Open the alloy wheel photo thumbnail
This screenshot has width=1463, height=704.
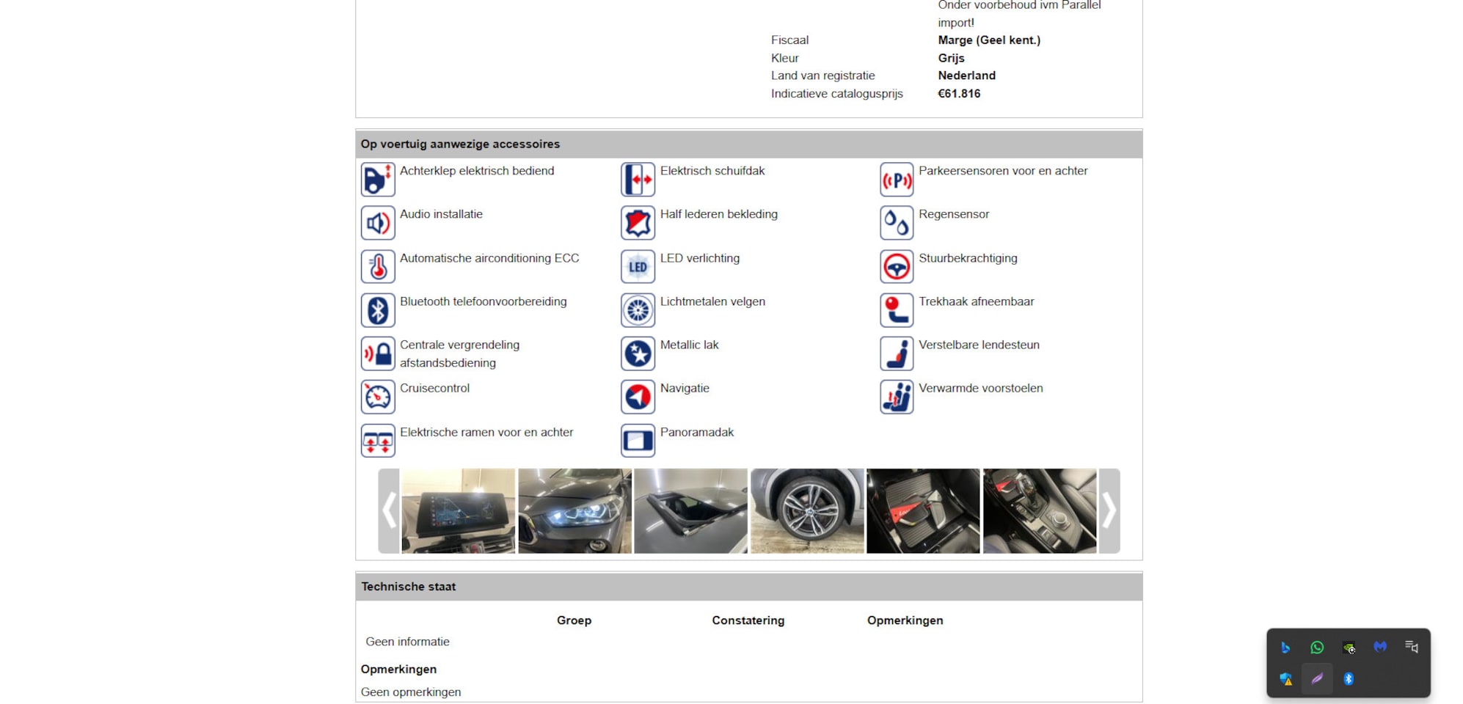(807, 510)
